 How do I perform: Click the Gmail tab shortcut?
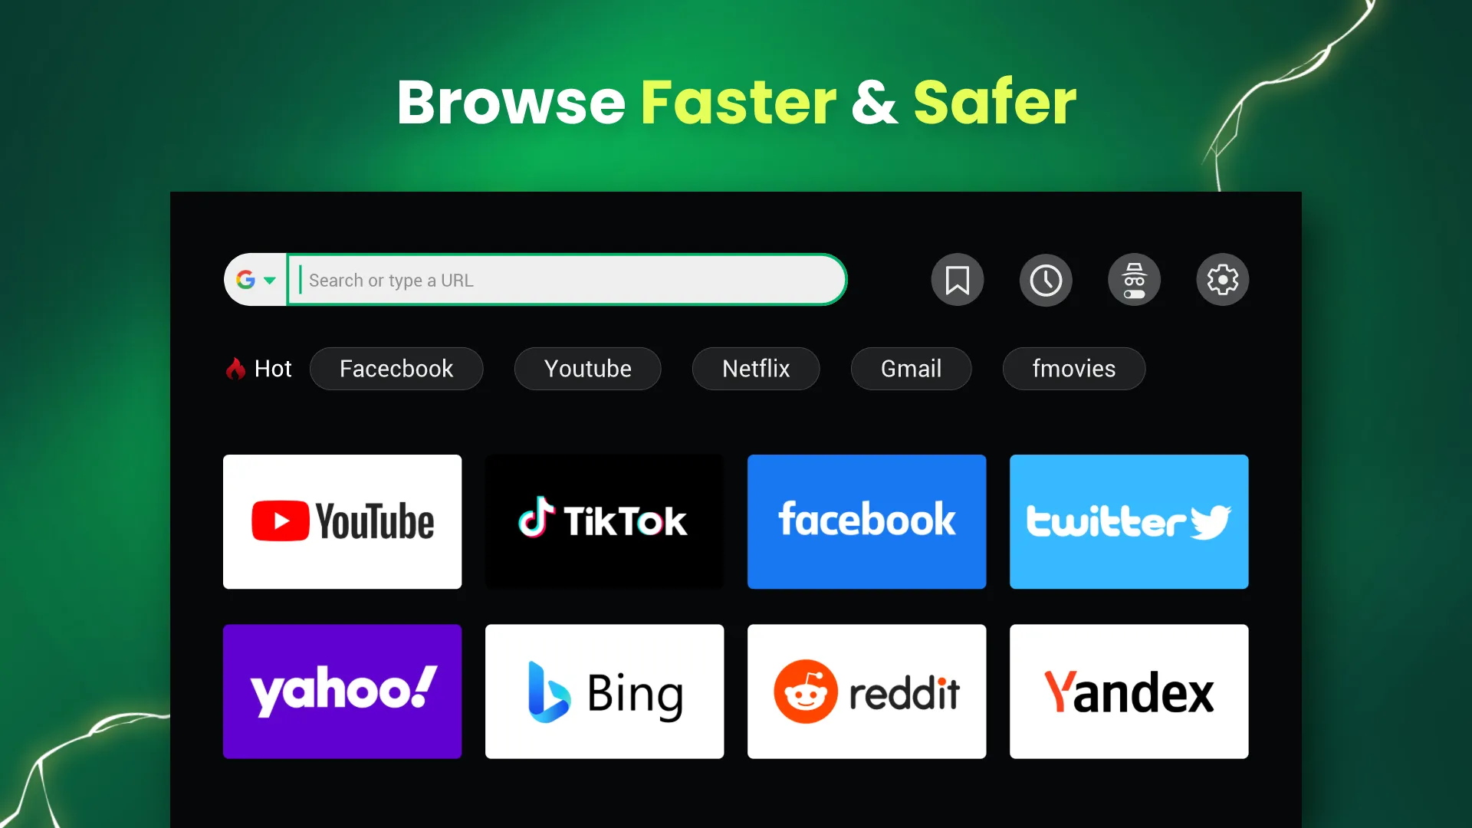point(910,369)
